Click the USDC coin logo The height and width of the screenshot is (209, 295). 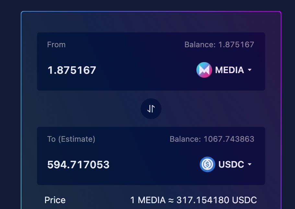[207, 164]
